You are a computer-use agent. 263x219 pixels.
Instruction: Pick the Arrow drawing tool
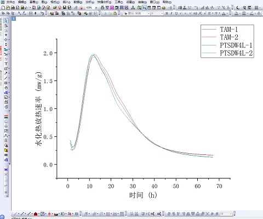point(6,73)
